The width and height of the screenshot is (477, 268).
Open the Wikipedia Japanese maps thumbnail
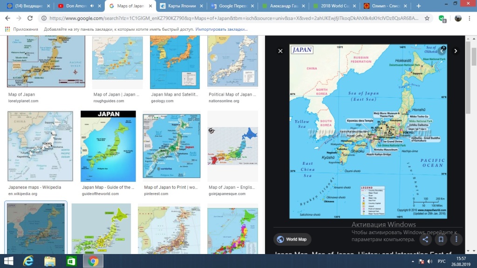pos(40,146)
